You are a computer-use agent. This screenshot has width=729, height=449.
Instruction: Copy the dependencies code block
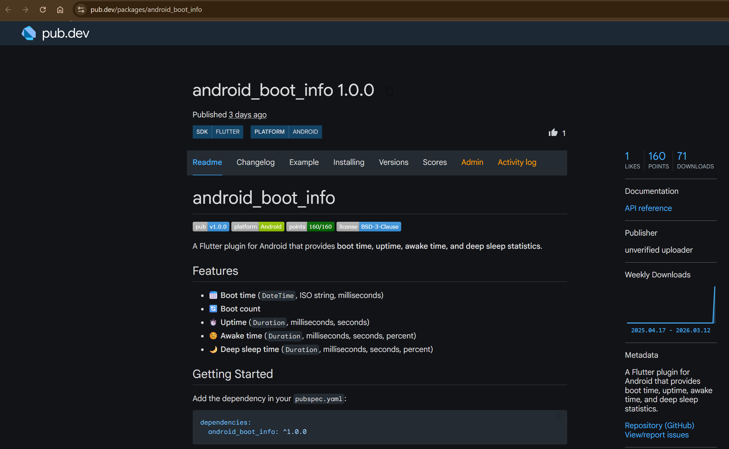click(560, 417)
